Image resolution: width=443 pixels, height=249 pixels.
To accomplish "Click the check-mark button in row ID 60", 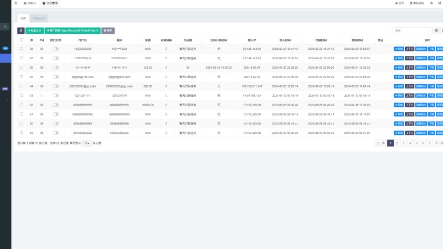I will click(399, 123).
